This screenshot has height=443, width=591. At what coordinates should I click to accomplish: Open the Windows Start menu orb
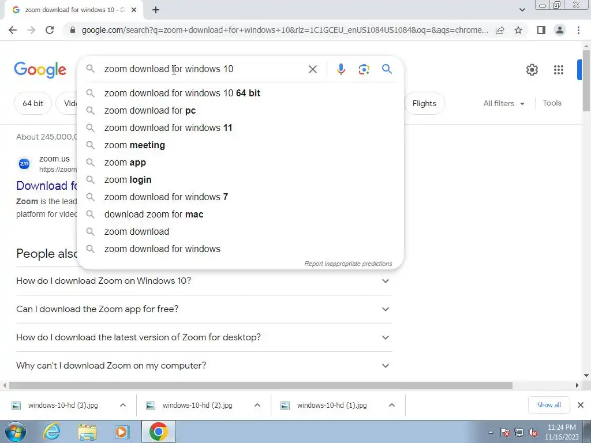[x=14, y=431]
